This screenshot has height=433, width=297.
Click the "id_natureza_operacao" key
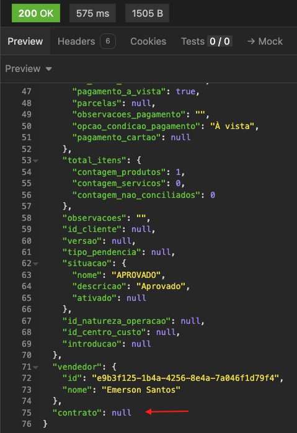tap(117, 321)
